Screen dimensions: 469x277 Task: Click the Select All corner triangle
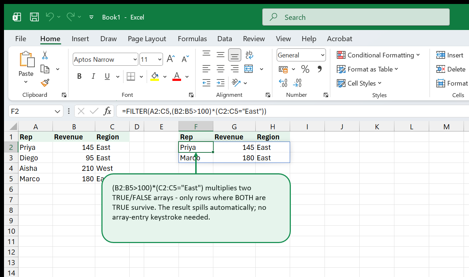(12, 126)
